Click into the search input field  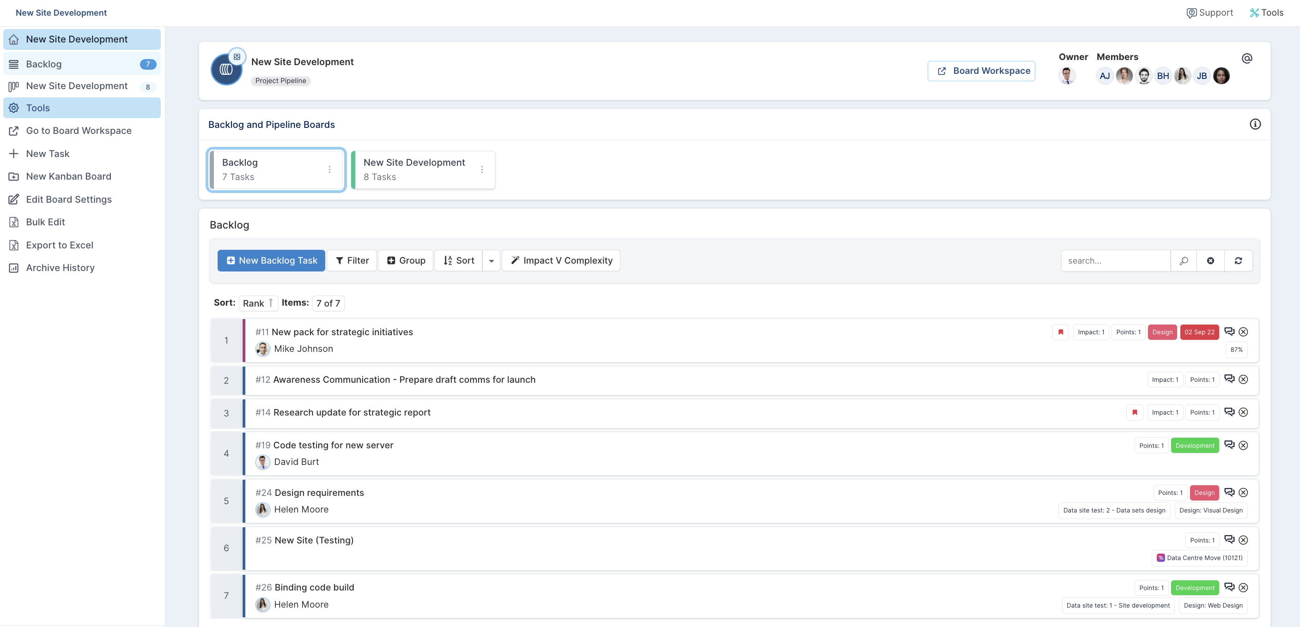pos(1115,261)
